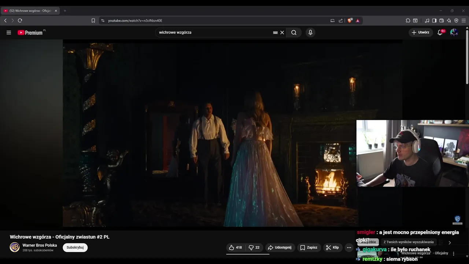Open the notifications bell with 9+ badge
The height and width of the screenshot is (264, 469).
441,32
